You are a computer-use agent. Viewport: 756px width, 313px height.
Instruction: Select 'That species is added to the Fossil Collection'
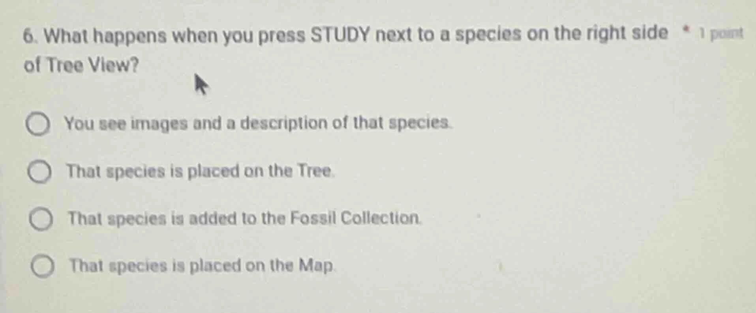[41, 220]
